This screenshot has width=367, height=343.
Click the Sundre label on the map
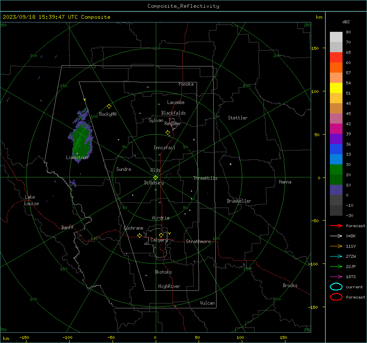pyautogui.click(x=124, y=169)
